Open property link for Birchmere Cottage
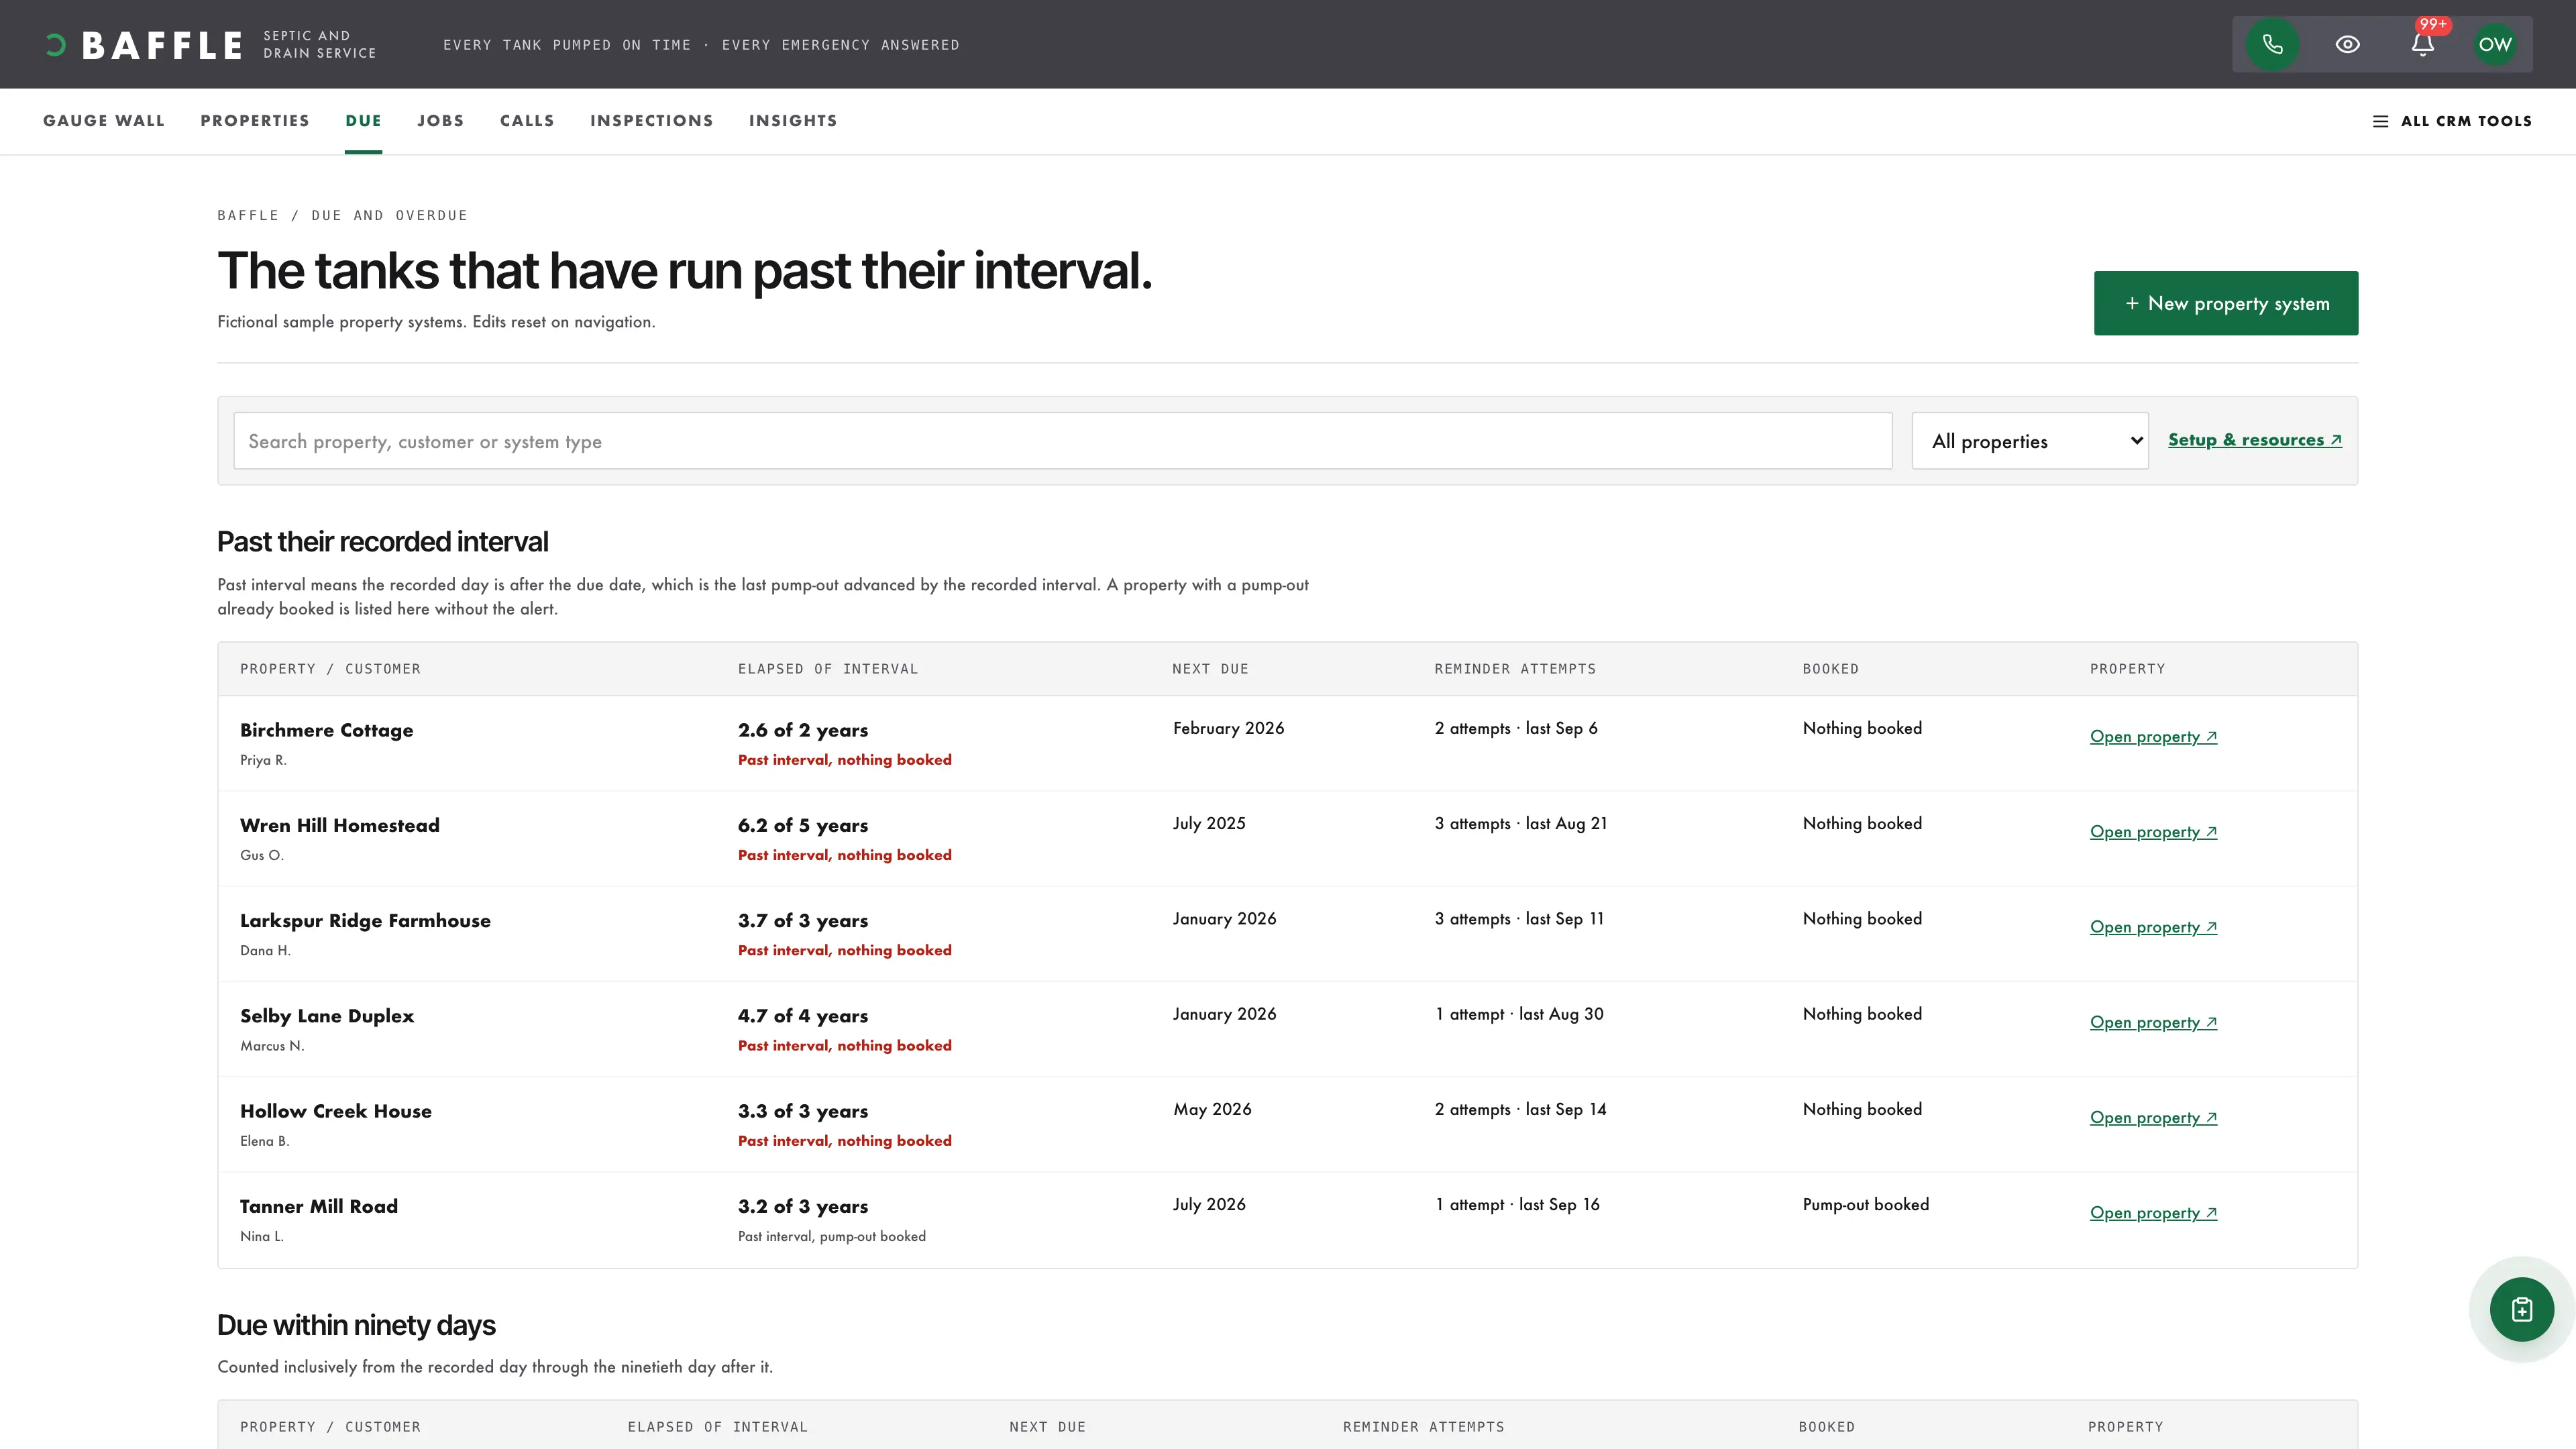This screenshot has width=2576, height=1449. click(2153, 737)
